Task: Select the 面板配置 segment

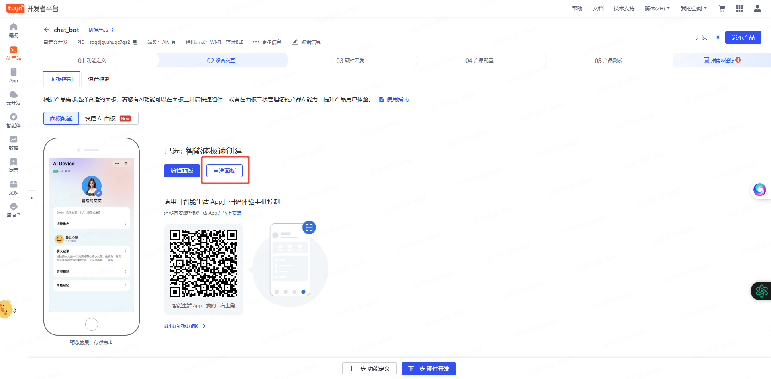Action: coord(61,118)
